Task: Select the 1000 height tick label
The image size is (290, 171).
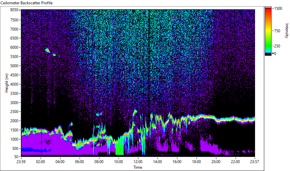Action: pos(14,139)
